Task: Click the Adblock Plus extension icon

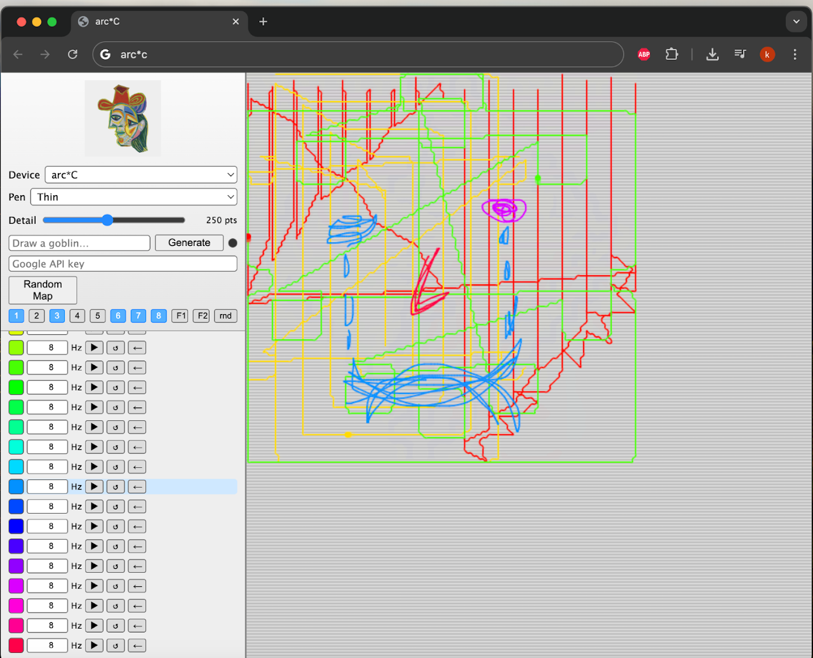Action: pyautogui.click(x=643, y=55)
